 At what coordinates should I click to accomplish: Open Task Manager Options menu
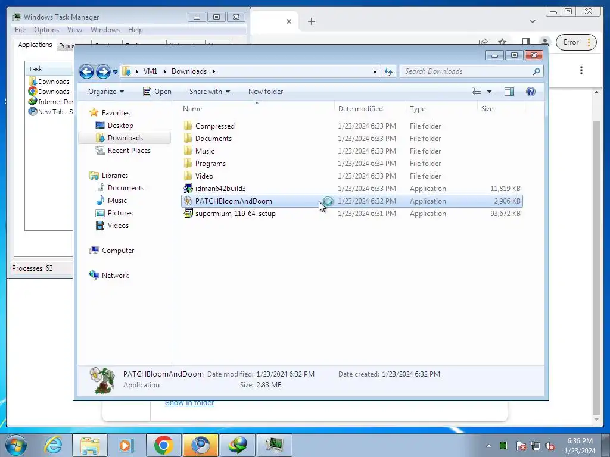coord(46,30)
